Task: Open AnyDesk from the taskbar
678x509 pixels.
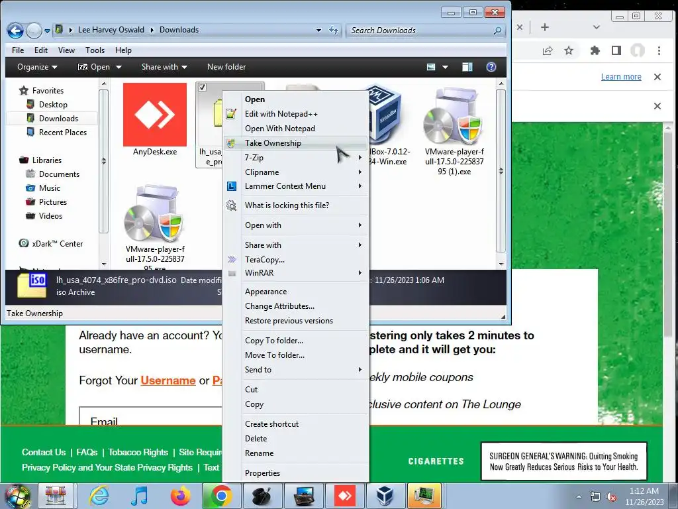Action: pos(344,496)
